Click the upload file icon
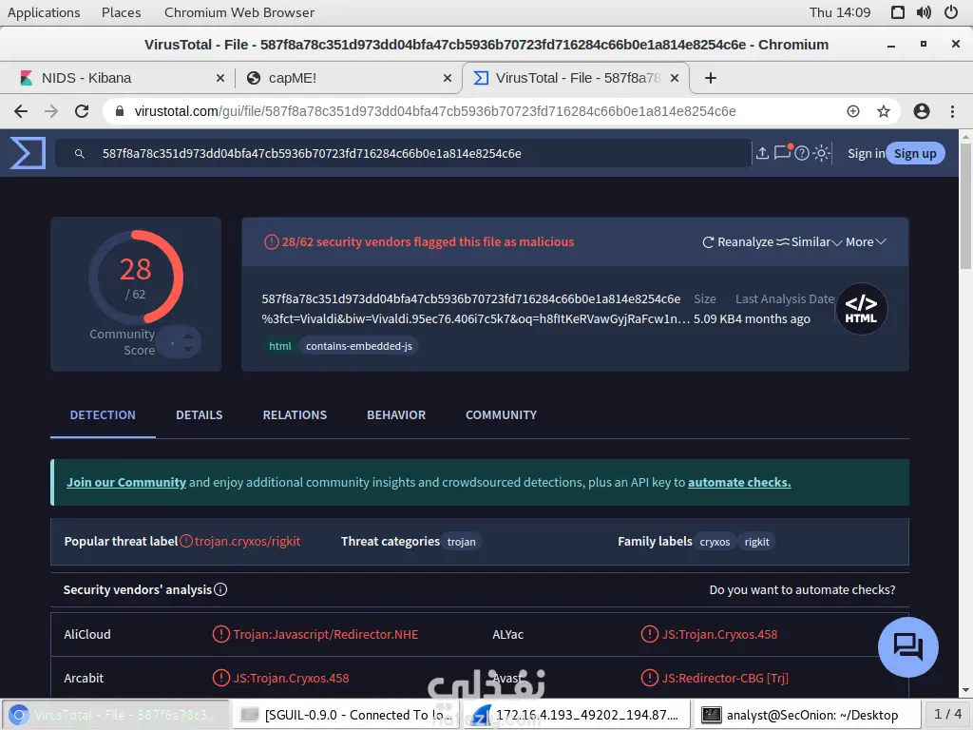 coord(762,153)
